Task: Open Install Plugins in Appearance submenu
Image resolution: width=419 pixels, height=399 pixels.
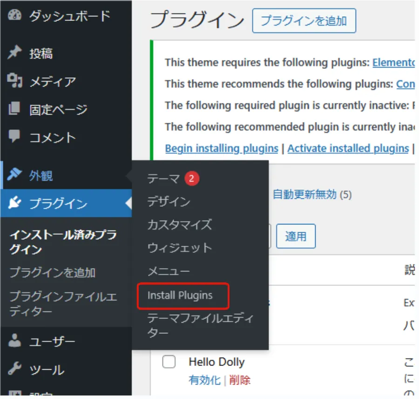Action: pos(180,296)
